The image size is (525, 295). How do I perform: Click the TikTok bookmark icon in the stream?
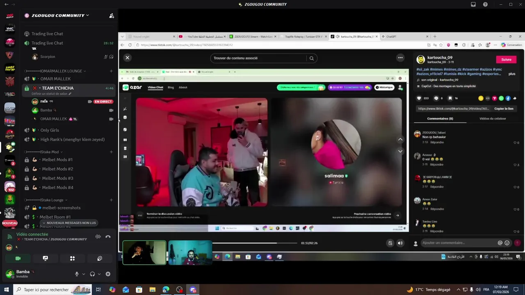[x=450, y=98]
